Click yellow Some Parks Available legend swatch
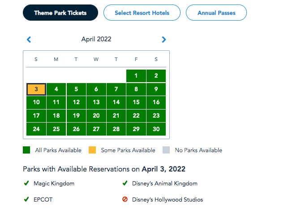Screen dimensions: 297x211 click(x=93, y=150)
